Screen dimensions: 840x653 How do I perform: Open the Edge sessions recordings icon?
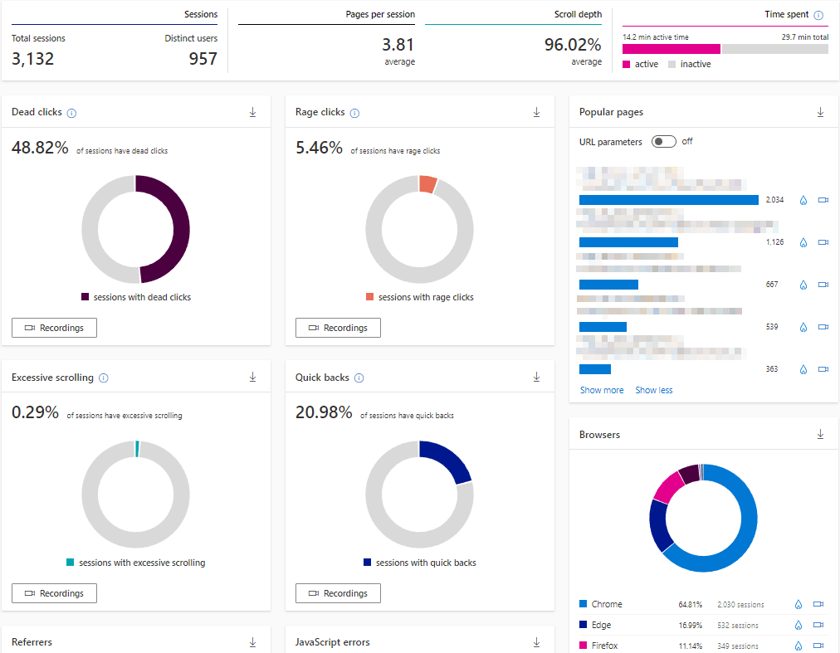click(x=818, y=626)
